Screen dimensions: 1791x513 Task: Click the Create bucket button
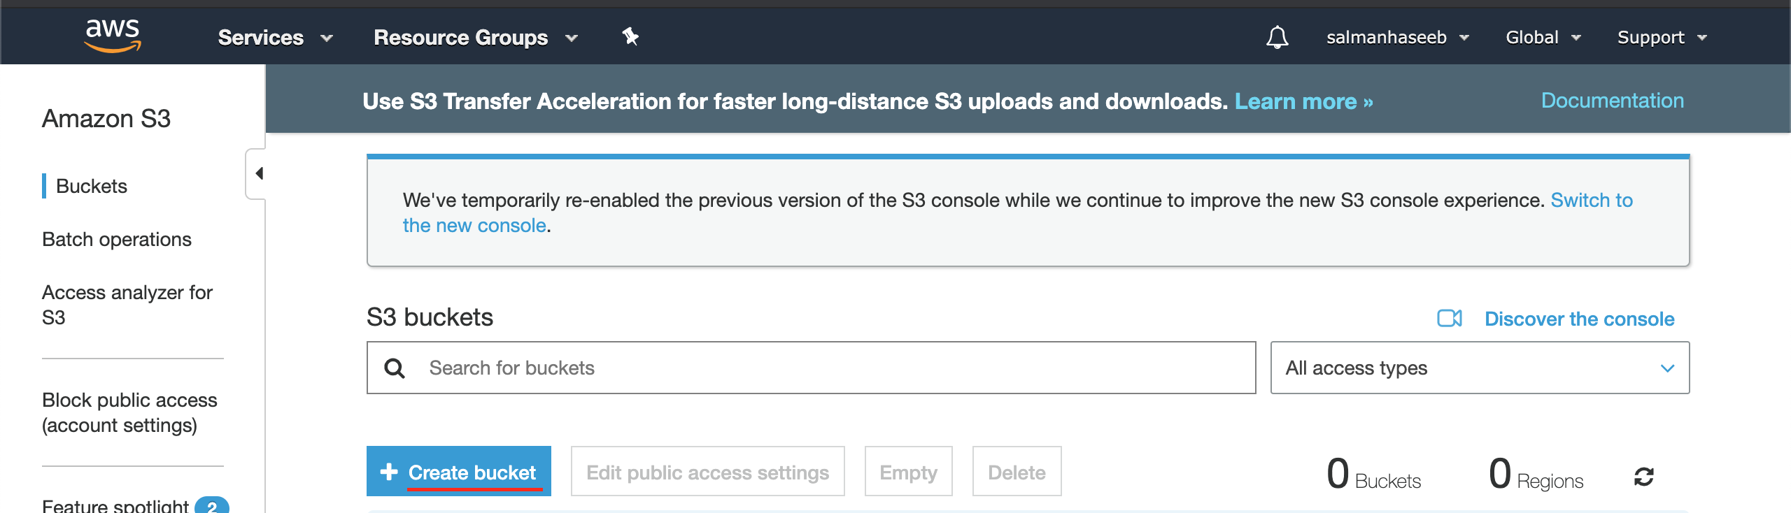(459, 472)
